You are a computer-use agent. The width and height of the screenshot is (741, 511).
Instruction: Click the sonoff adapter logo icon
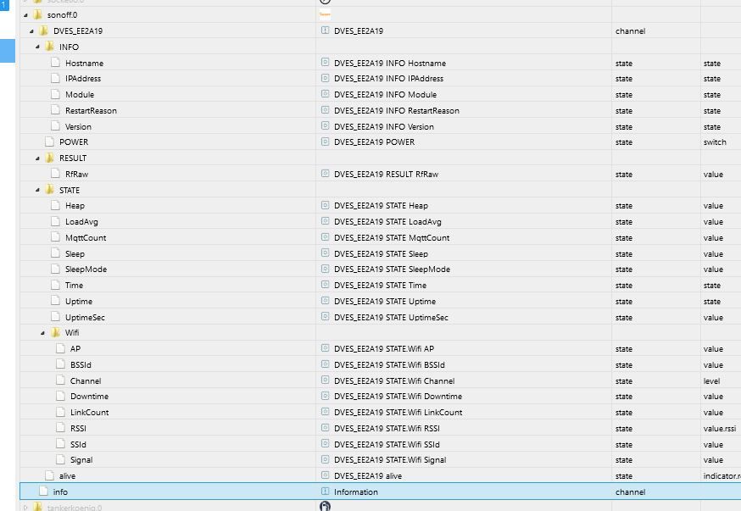click(325, 14)
